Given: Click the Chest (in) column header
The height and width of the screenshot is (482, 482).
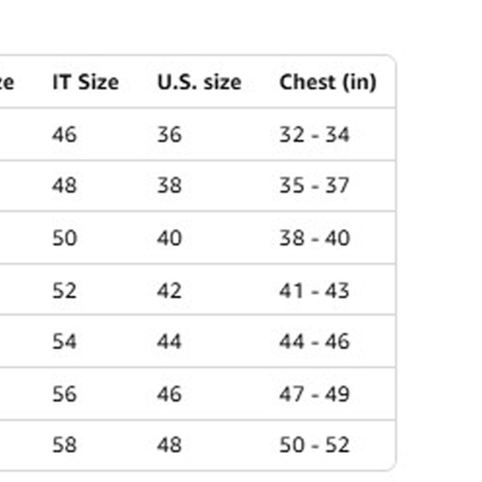Looking at the screenshot, I should 327,82.
